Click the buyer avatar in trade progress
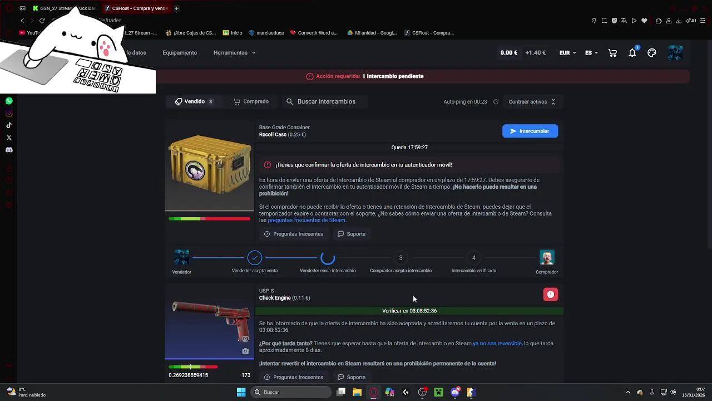 [x=547, y=257]
